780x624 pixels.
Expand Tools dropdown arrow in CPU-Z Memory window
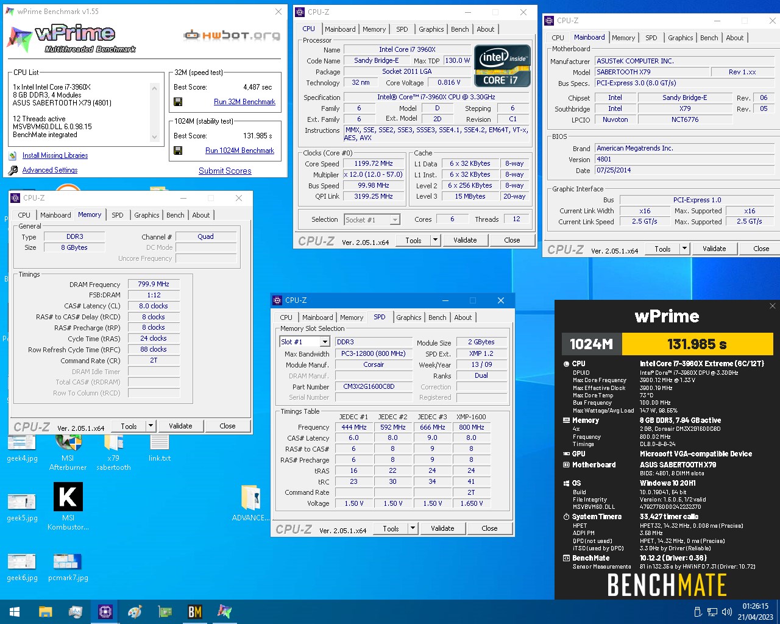pyautogui.click(x=151, y=426)
